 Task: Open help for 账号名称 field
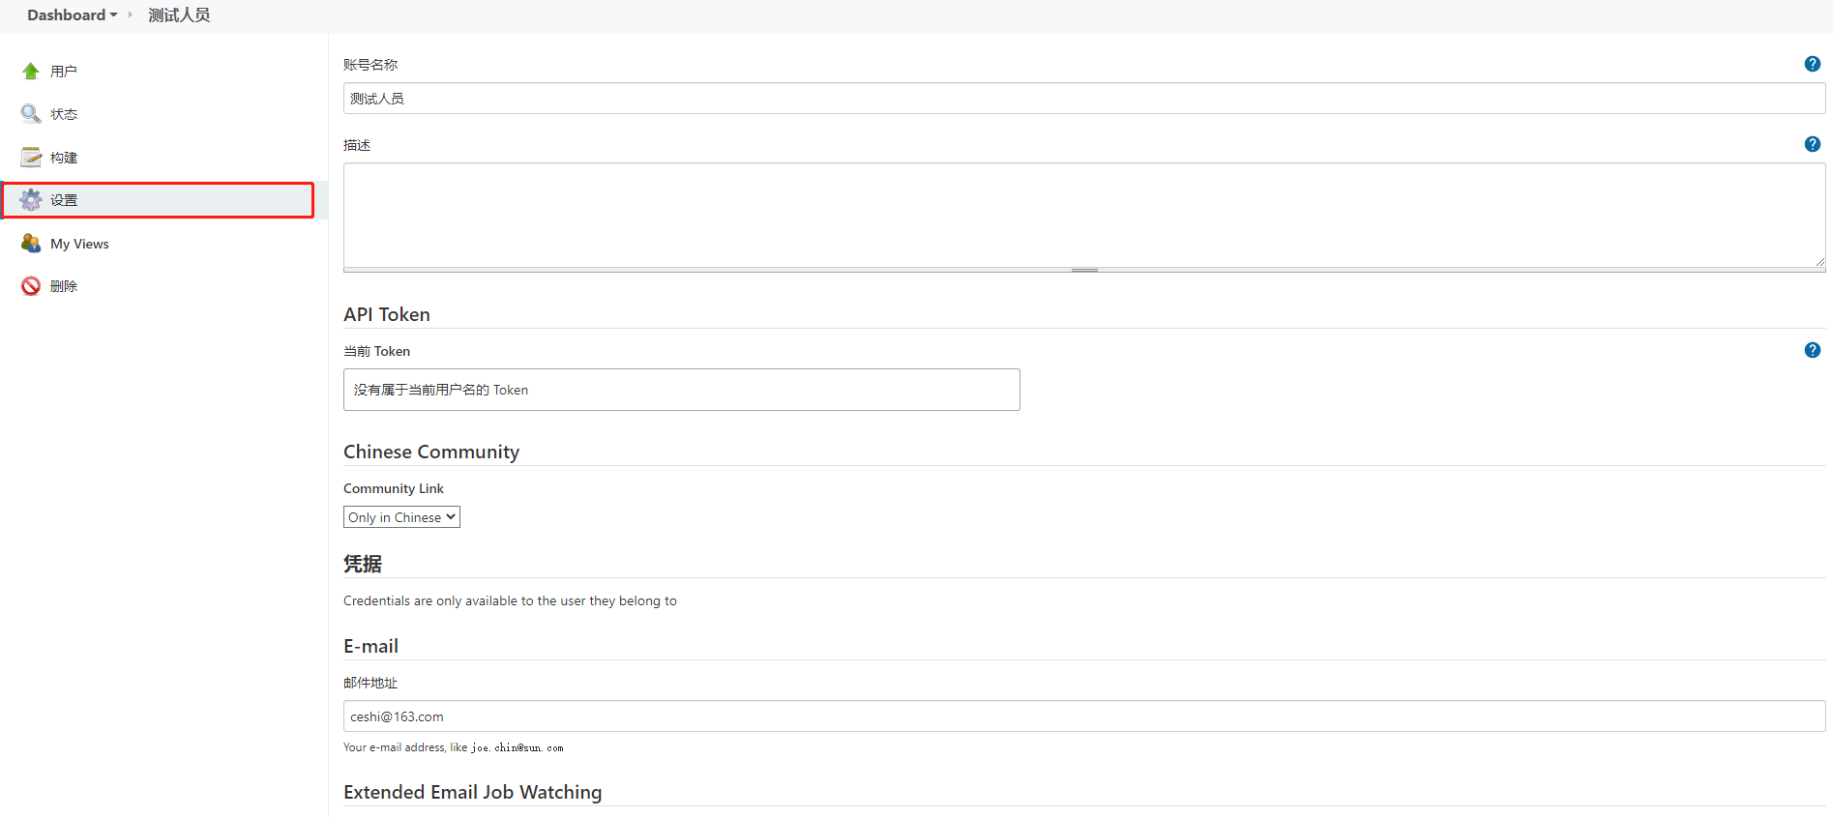point(1812,64)
